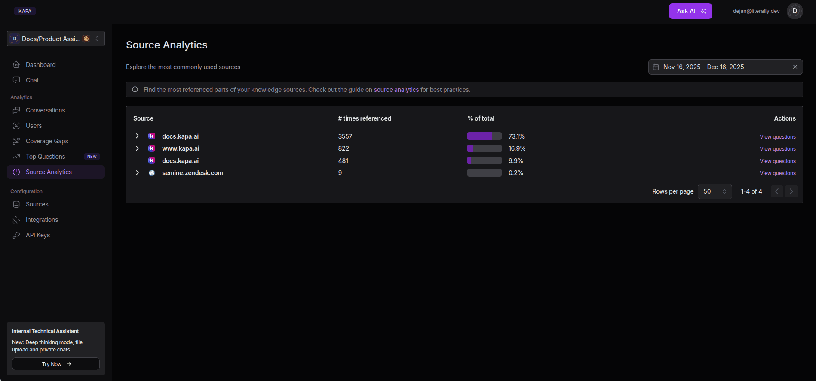Click the Chat bubble icon
The height and width of the screenshot is (381, 816).
16,80
